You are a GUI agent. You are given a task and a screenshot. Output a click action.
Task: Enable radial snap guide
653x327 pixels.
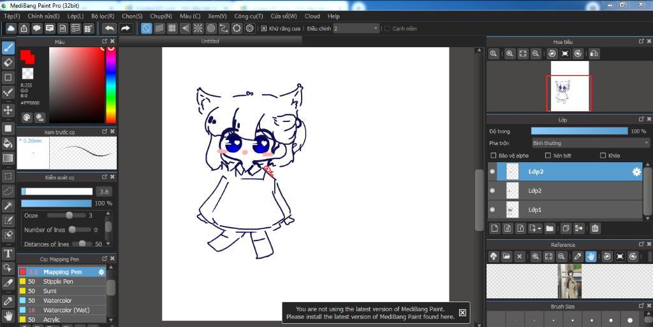pos(198,28)
